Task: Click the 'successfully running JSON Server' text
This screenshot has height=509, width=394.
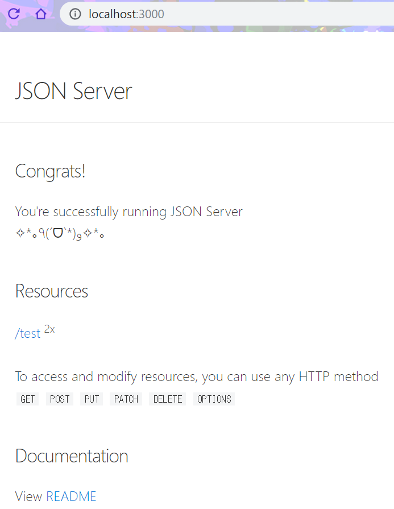Action: 148,212
